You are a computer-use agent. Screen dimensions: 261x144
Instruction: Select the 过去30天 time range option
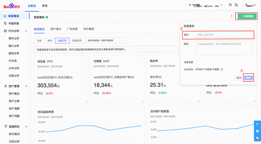(x=77, y=41)
